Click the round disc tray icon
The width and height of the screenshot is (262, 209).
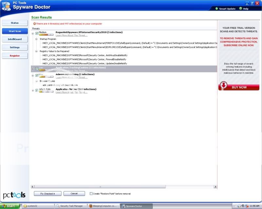239,206
